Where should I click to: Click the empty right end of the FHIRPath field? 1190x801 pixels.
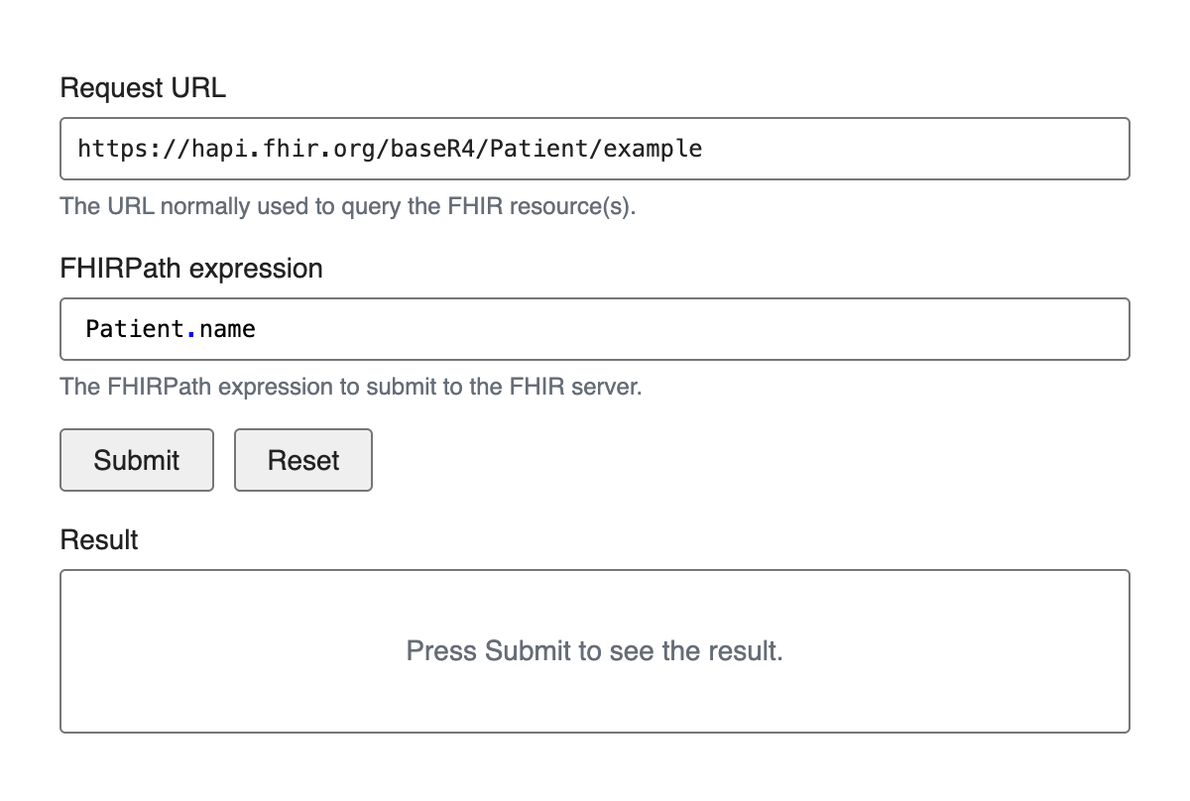click(1091, 329)
